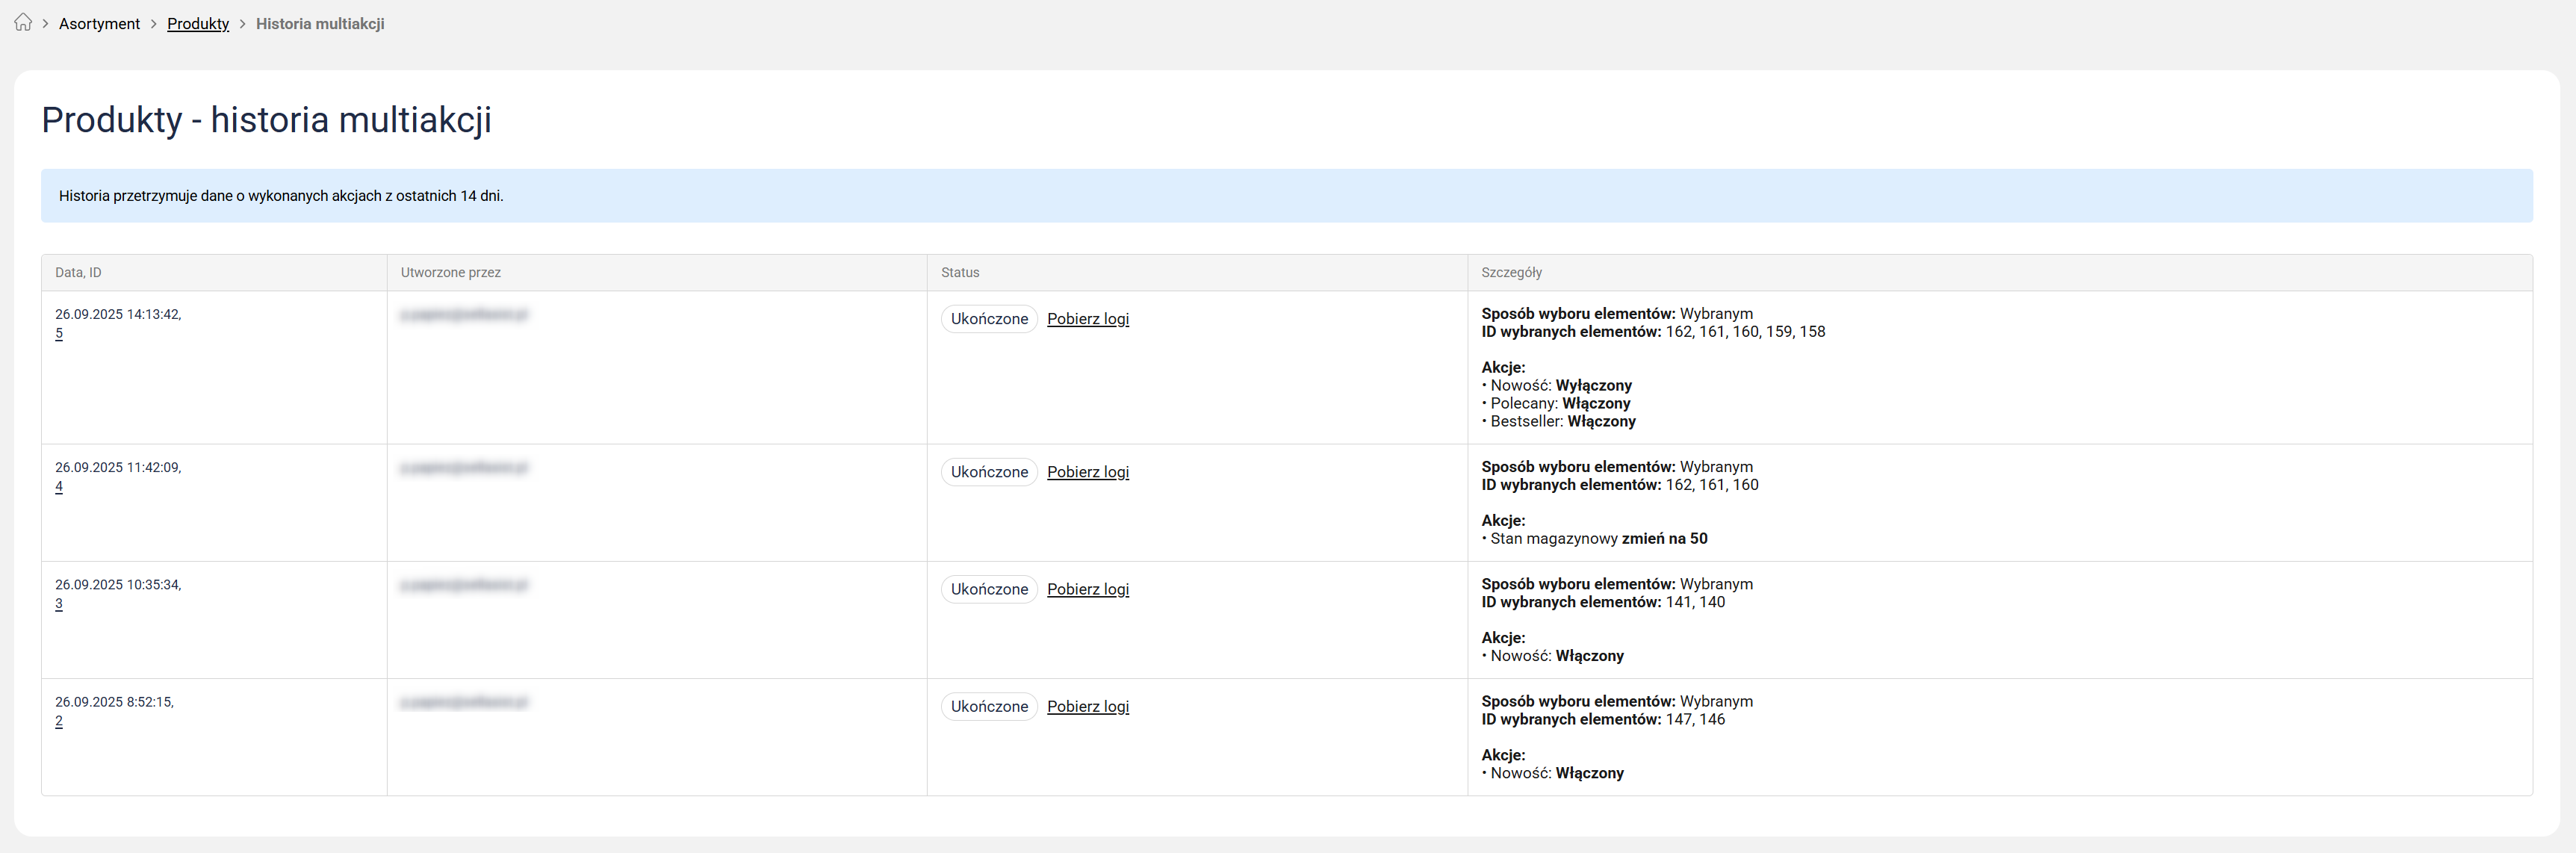Download logs for multiaction ID 5
Screen dimensions: 2576x853
(1087, 319)
